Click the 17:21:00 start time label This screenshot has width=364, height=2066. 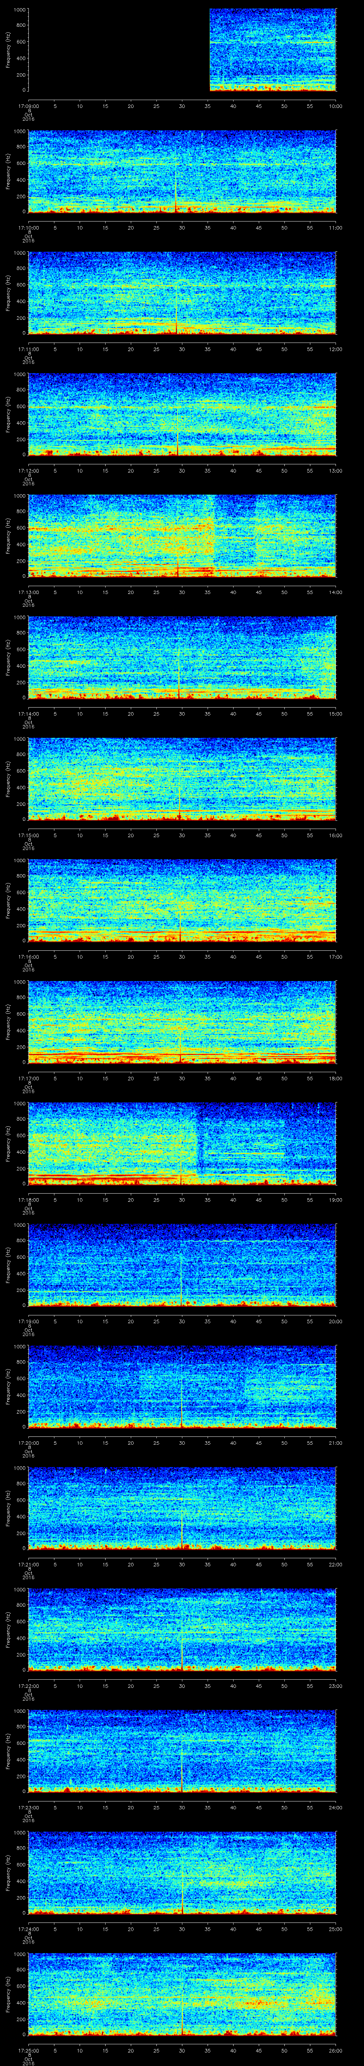(x=29, y=1564)
